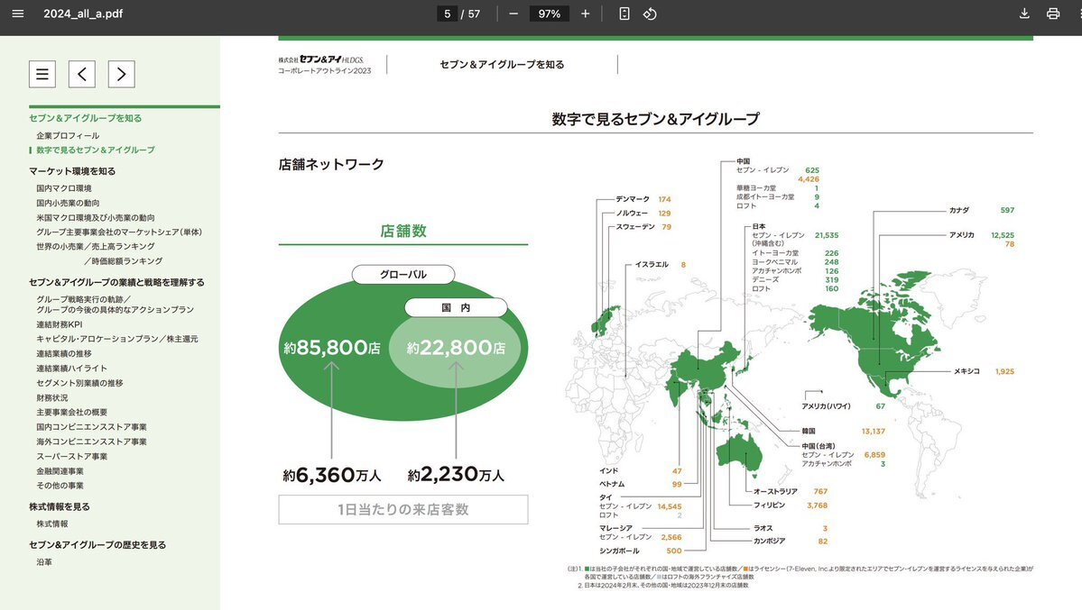Open セブン&アイグループの業績と戦略を理解する section
The height and width of the screenshot is (610, 1082).
(116, 282)
